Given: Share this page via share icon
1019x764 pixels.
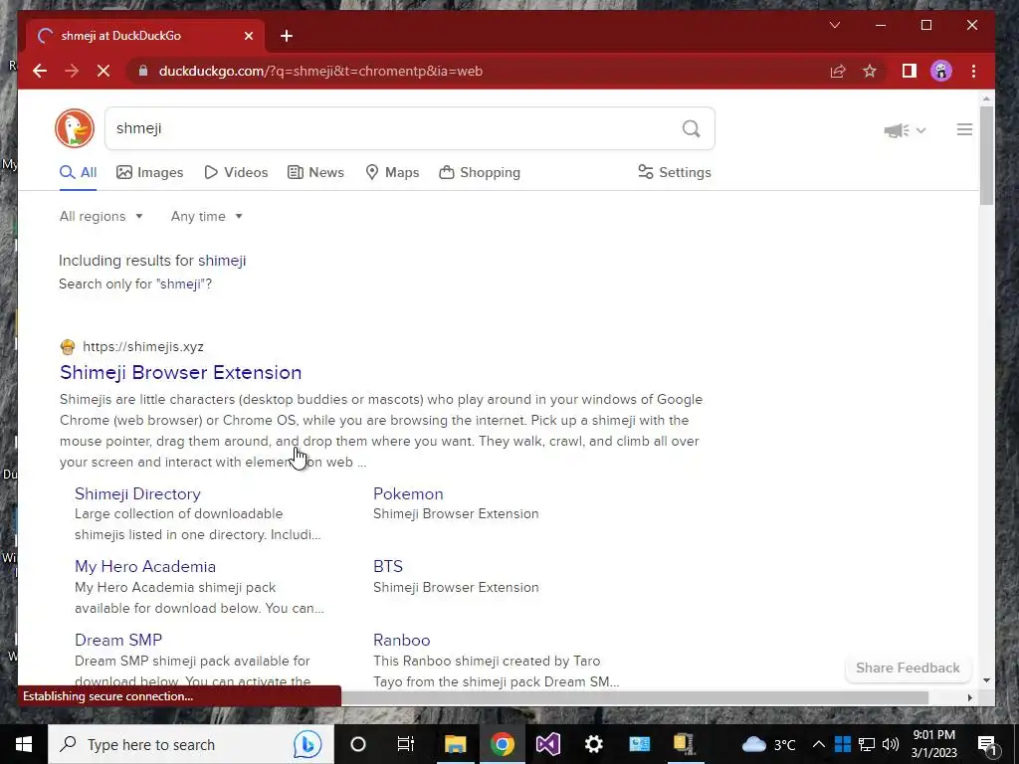Looking at the screenshot, I should coord(838,71).
